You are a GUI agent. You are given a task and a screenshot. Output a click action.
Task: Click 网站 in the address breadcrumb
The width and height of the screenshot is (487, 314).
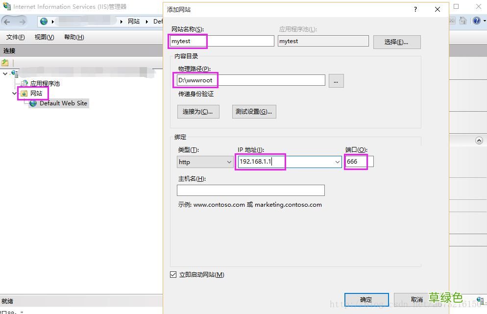134,22
